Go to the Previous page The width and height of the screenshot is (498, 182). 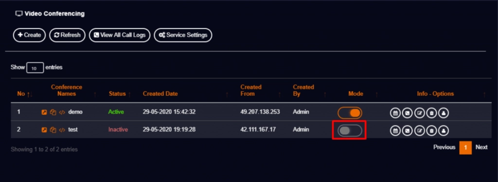pyautogui.click(x=445, y=147)
